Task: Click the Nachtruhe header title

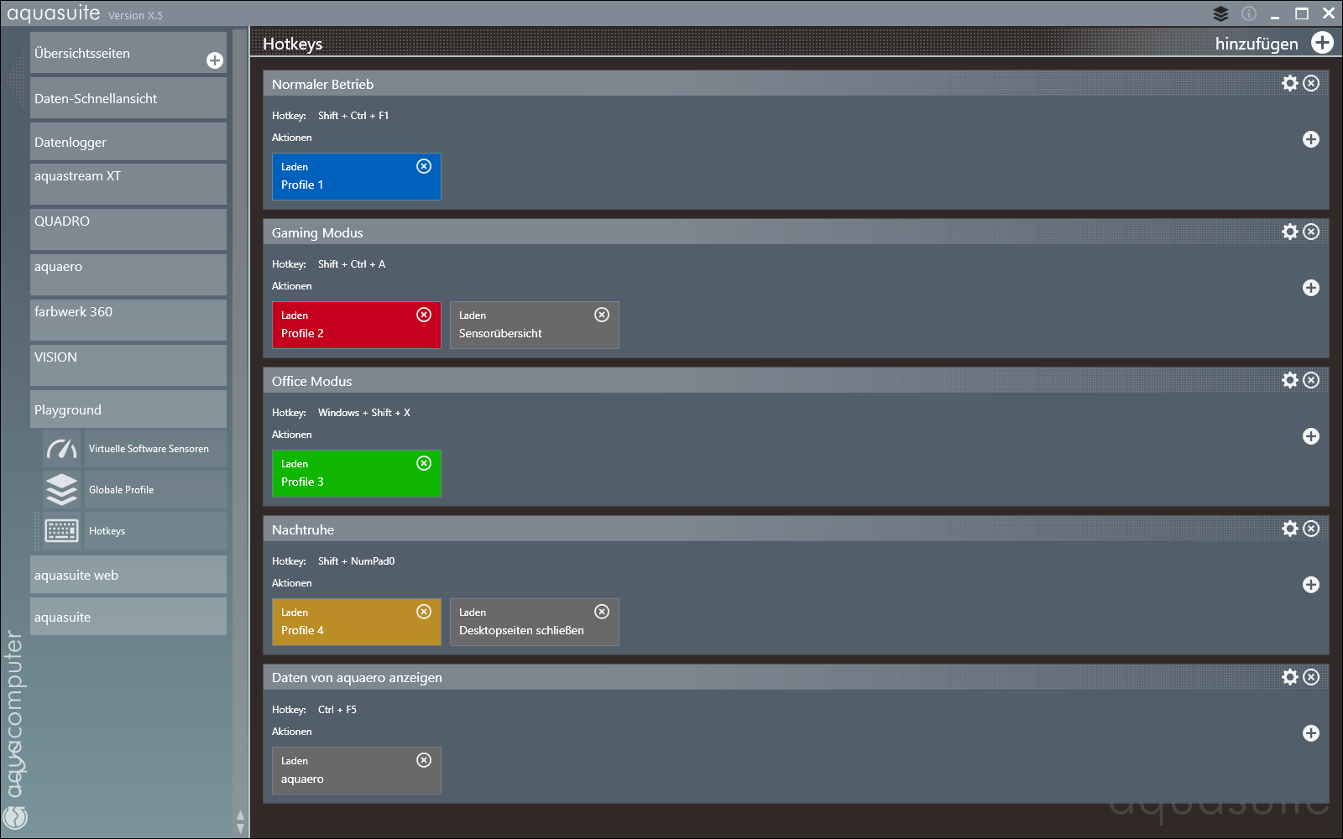Action: [x=303, y=529]
